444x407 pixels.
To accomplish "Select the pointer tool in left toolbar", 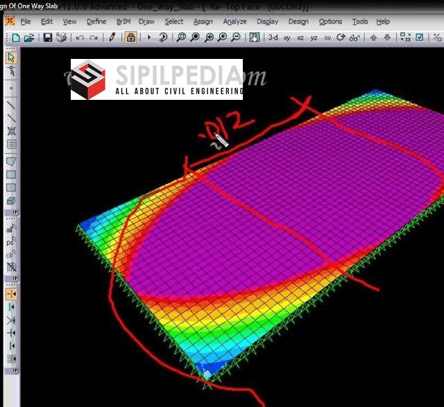I will (11, 58).
